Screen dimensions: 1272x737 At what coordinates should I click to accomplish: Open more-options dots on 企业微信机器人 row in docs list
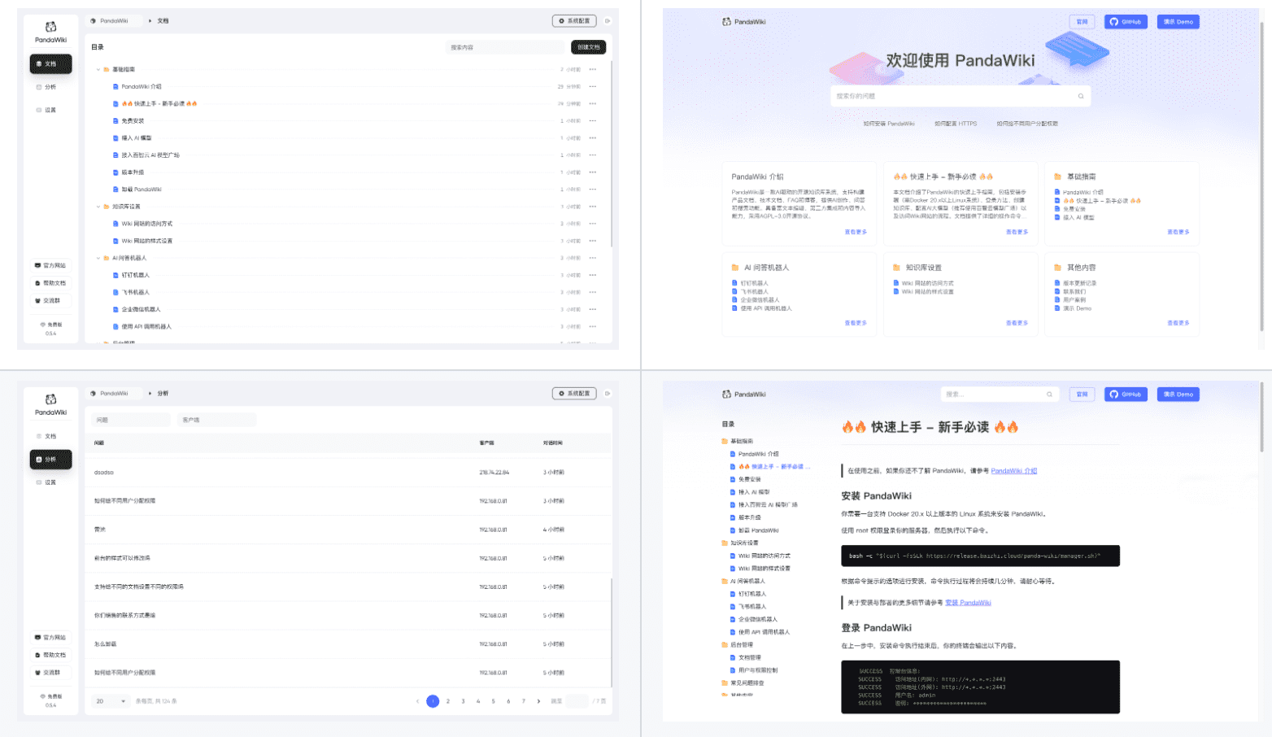pos(592,310)
